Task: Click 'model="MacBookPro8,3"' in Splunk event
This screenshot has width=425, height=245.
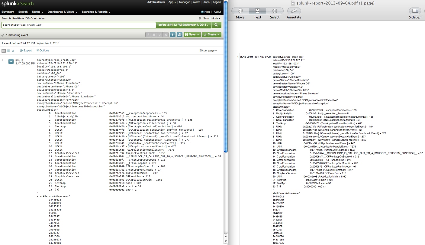Action: coord(53,70)
